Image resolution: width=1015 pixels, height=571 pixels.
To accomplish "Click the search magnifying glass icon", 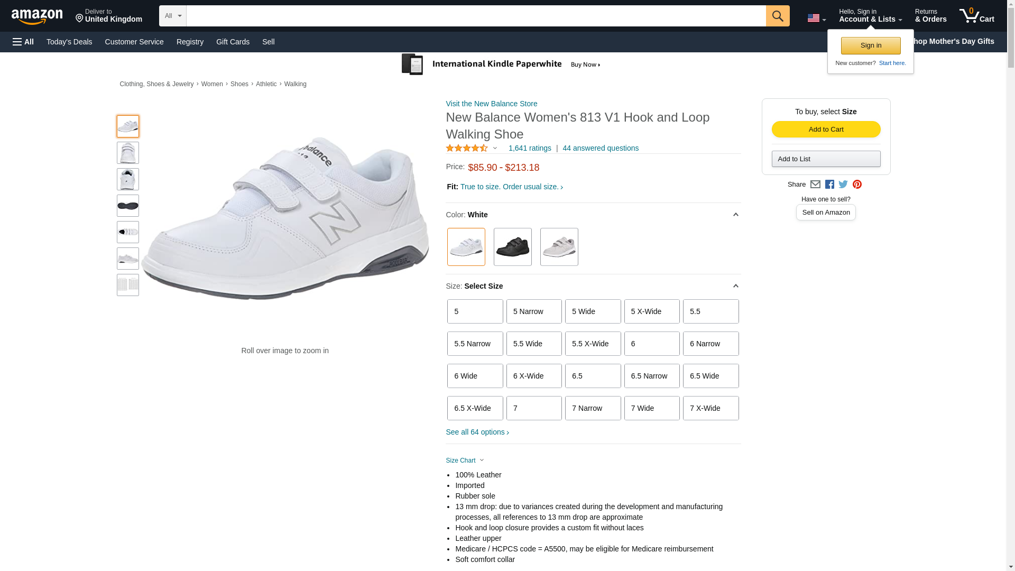I will pyautogui.click(x=777, y=16).
